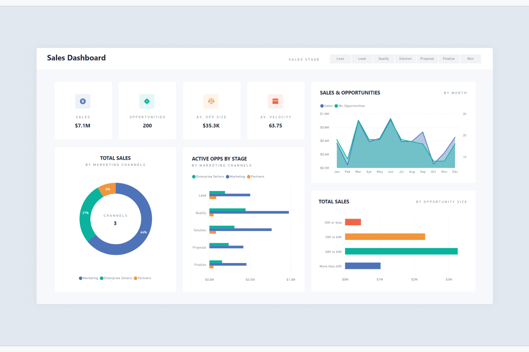
Task: Click the 63.75 average velocity value
Action: coord(276,126)
